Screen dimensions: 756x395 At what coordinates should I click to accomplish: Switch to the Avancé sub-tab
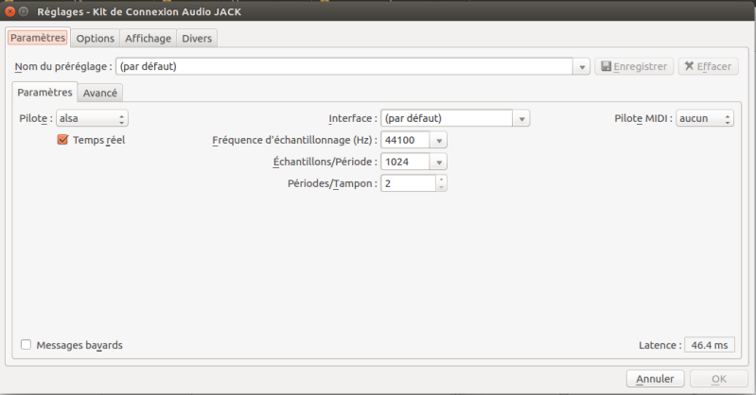tap(99, 93)
